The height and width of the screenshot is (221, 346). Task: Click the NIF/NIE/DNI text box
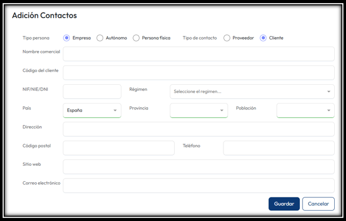click(x=92, y=91)
